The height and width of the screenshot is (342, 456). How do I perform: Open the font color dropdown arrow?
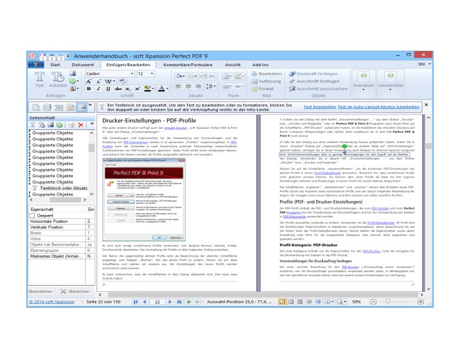[167, 89]
